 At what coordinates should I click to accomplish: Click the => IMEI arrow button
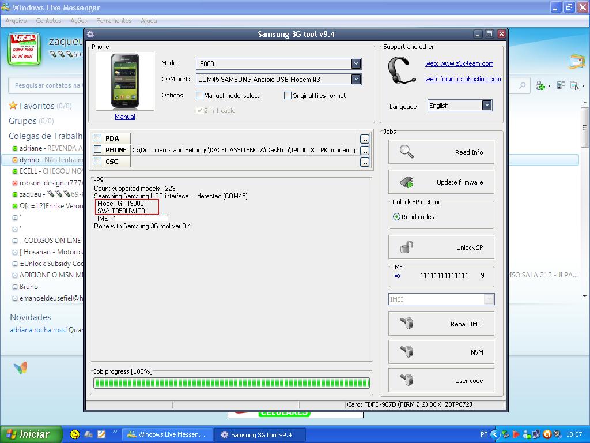pos(398,276)
